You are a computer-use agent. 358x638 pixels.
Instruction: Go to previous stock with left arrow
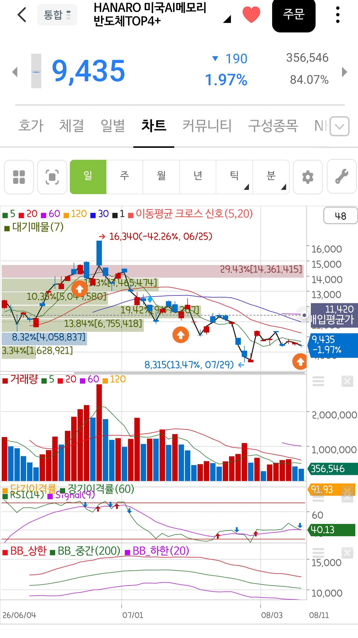pos(15,72)
